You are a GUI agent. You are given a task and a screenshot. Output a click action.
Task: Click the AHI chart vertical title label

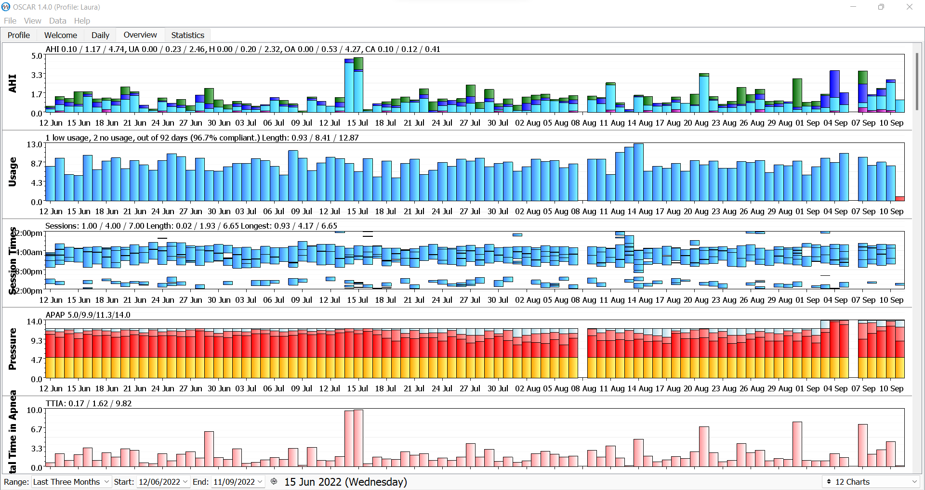(13, 83)
